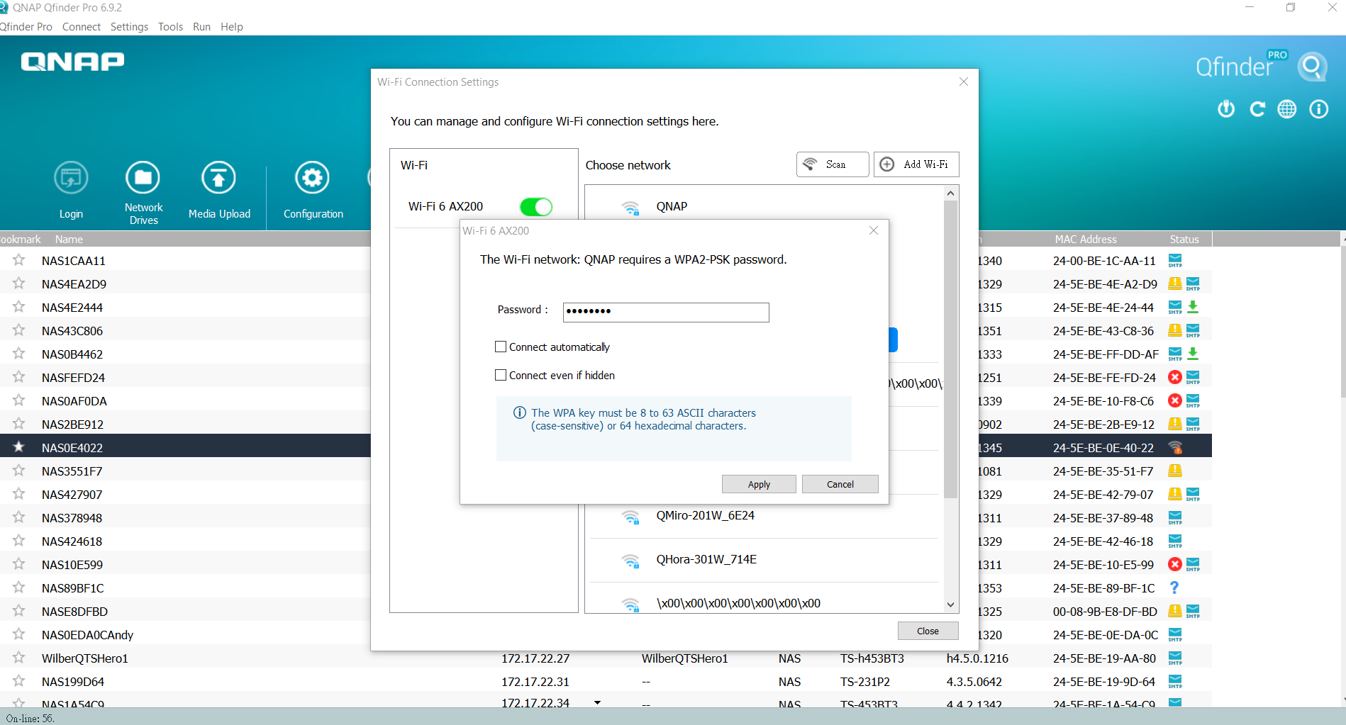Viewport: 1346px width, 725px height.
Task: Select the Media Upload icon
Action: click(218, 178)
